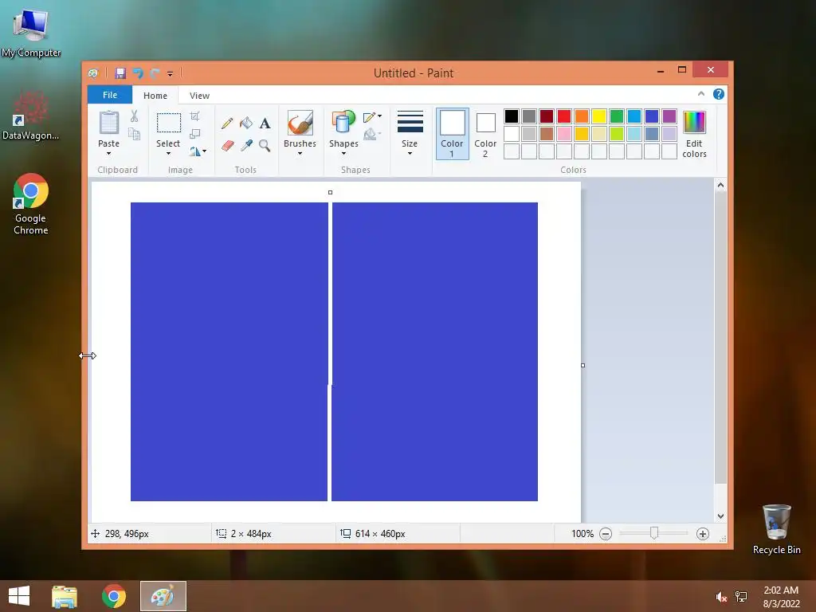Switch to the Home tab
The image size is (816, 612).
(x=155, y=96)
